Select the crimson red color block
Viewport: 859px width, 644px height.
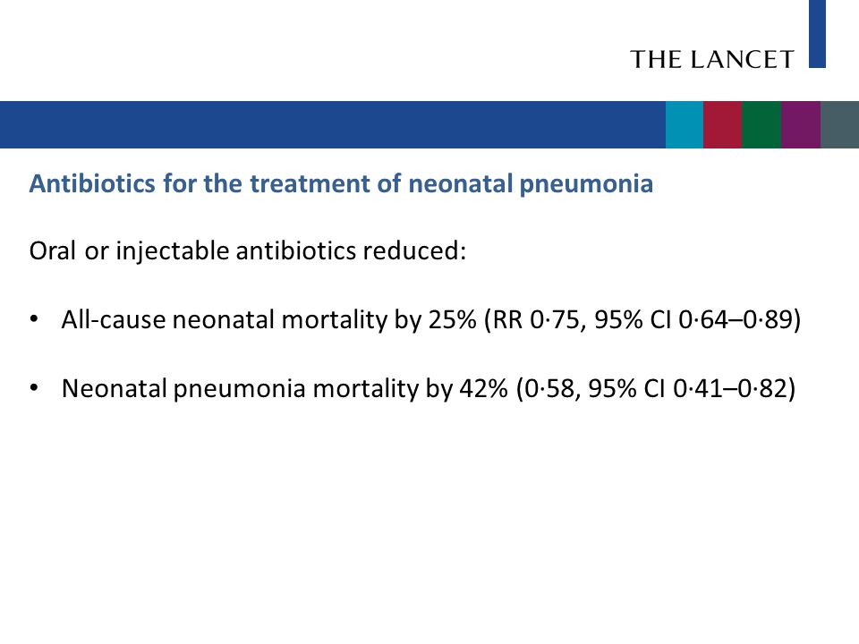pos(723,124)
